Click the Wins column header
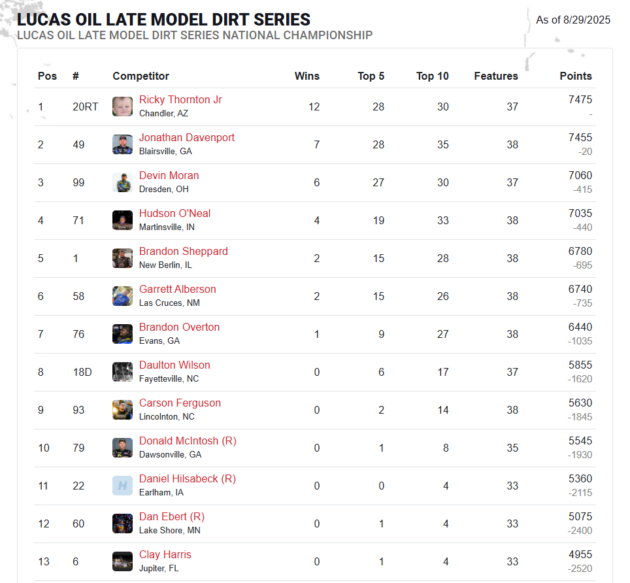 (x=307, y=76)
